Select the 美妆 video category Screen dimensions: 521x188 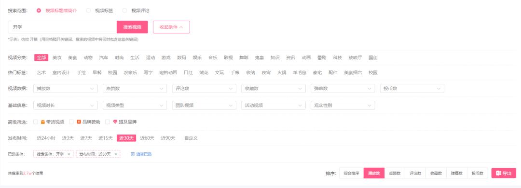coord(57,57)
